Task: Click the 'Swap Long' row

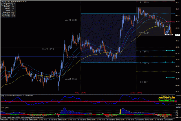Action: click(x=8, y=12)
